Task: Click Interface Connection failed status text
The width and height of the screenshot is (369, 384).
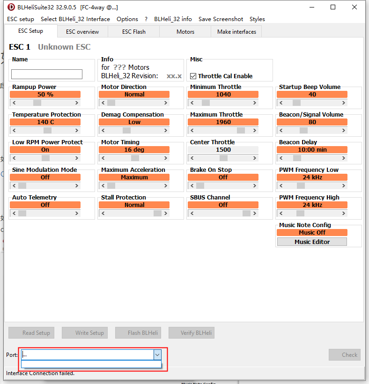Action: 40,373
